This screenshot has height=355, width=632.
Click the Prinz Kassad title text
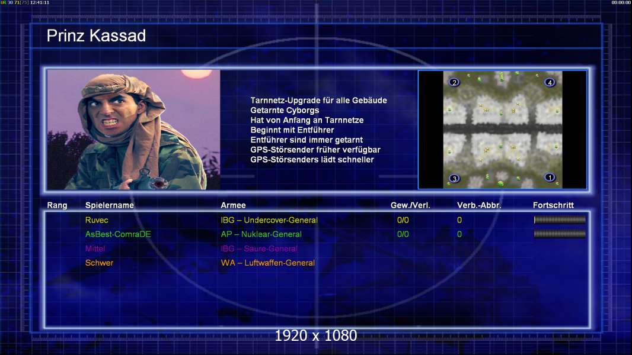(96, 35)
